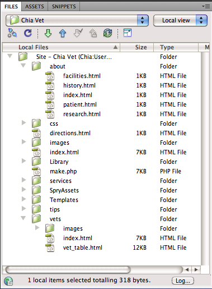
Task: Click the green Get files arrow
Action: click(x=48, y=33)
